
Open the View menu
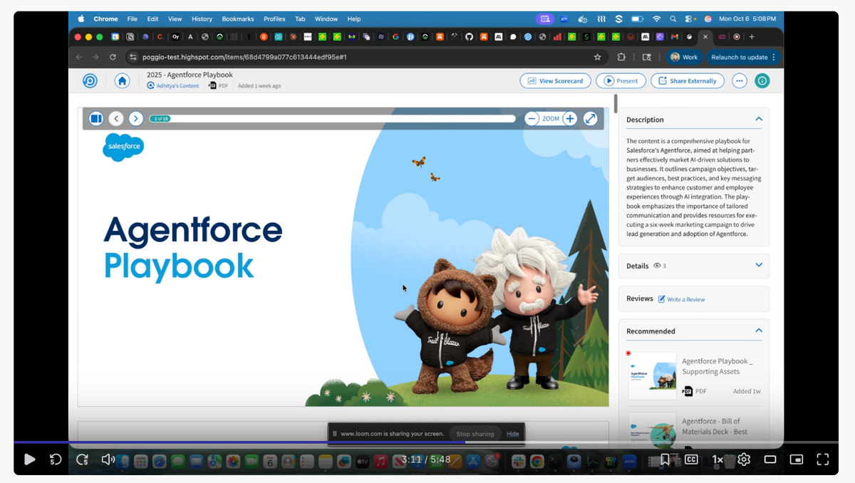coord(175,19)
